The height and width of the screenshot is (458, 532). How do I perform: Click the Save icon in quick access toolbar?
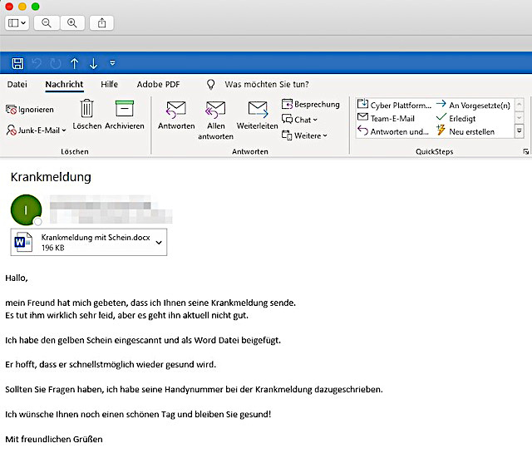(x=18, y=62)
